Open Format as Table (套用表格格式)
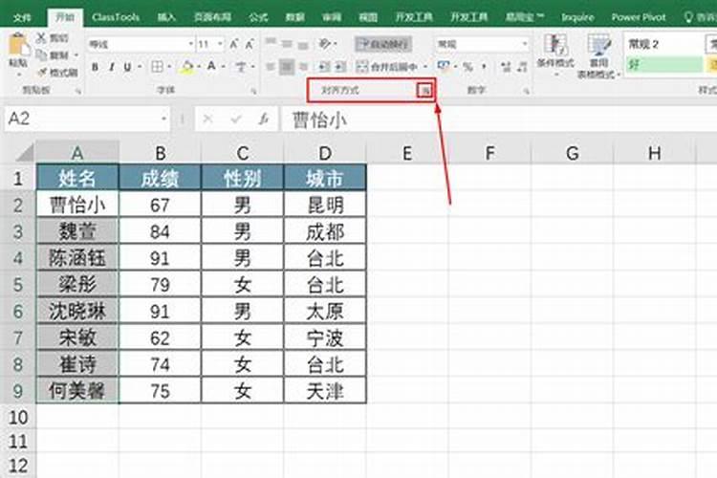The width and height of the screenshot is (717, 478). (x=598, y=55)
